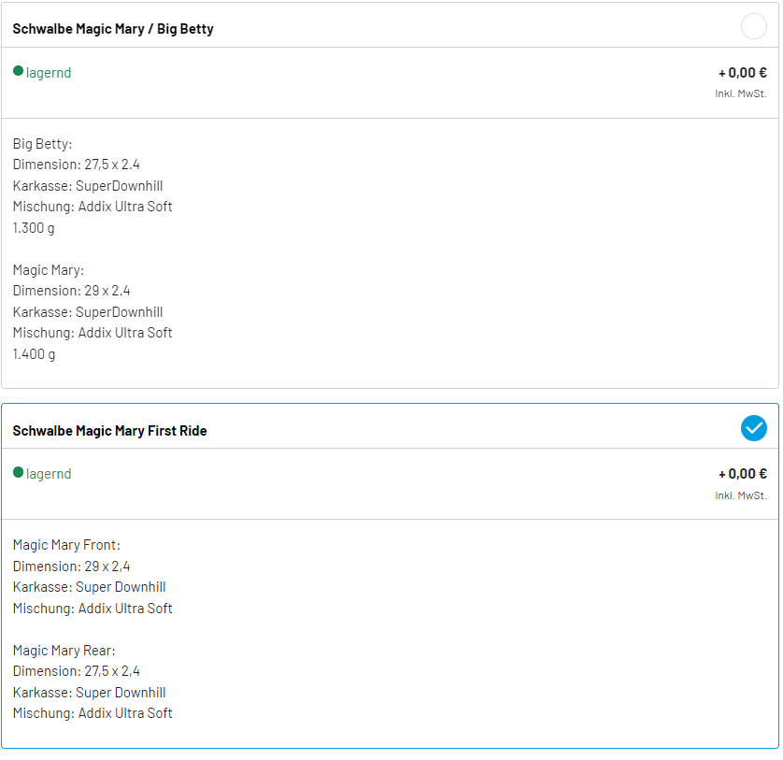This screenshot has width=783, height=760.
Task: Click "Inkl. MwSt." under the Big Betty option price
Action: coord(741,93)
